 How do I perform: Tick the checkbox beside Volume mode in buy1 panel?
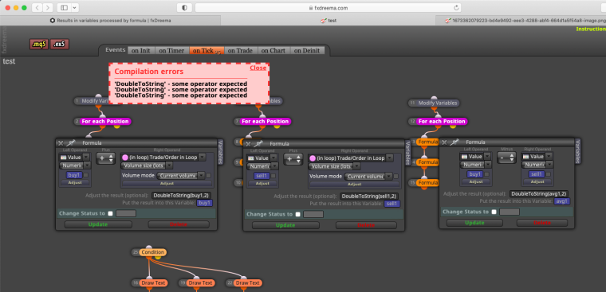tap(209, 176)
